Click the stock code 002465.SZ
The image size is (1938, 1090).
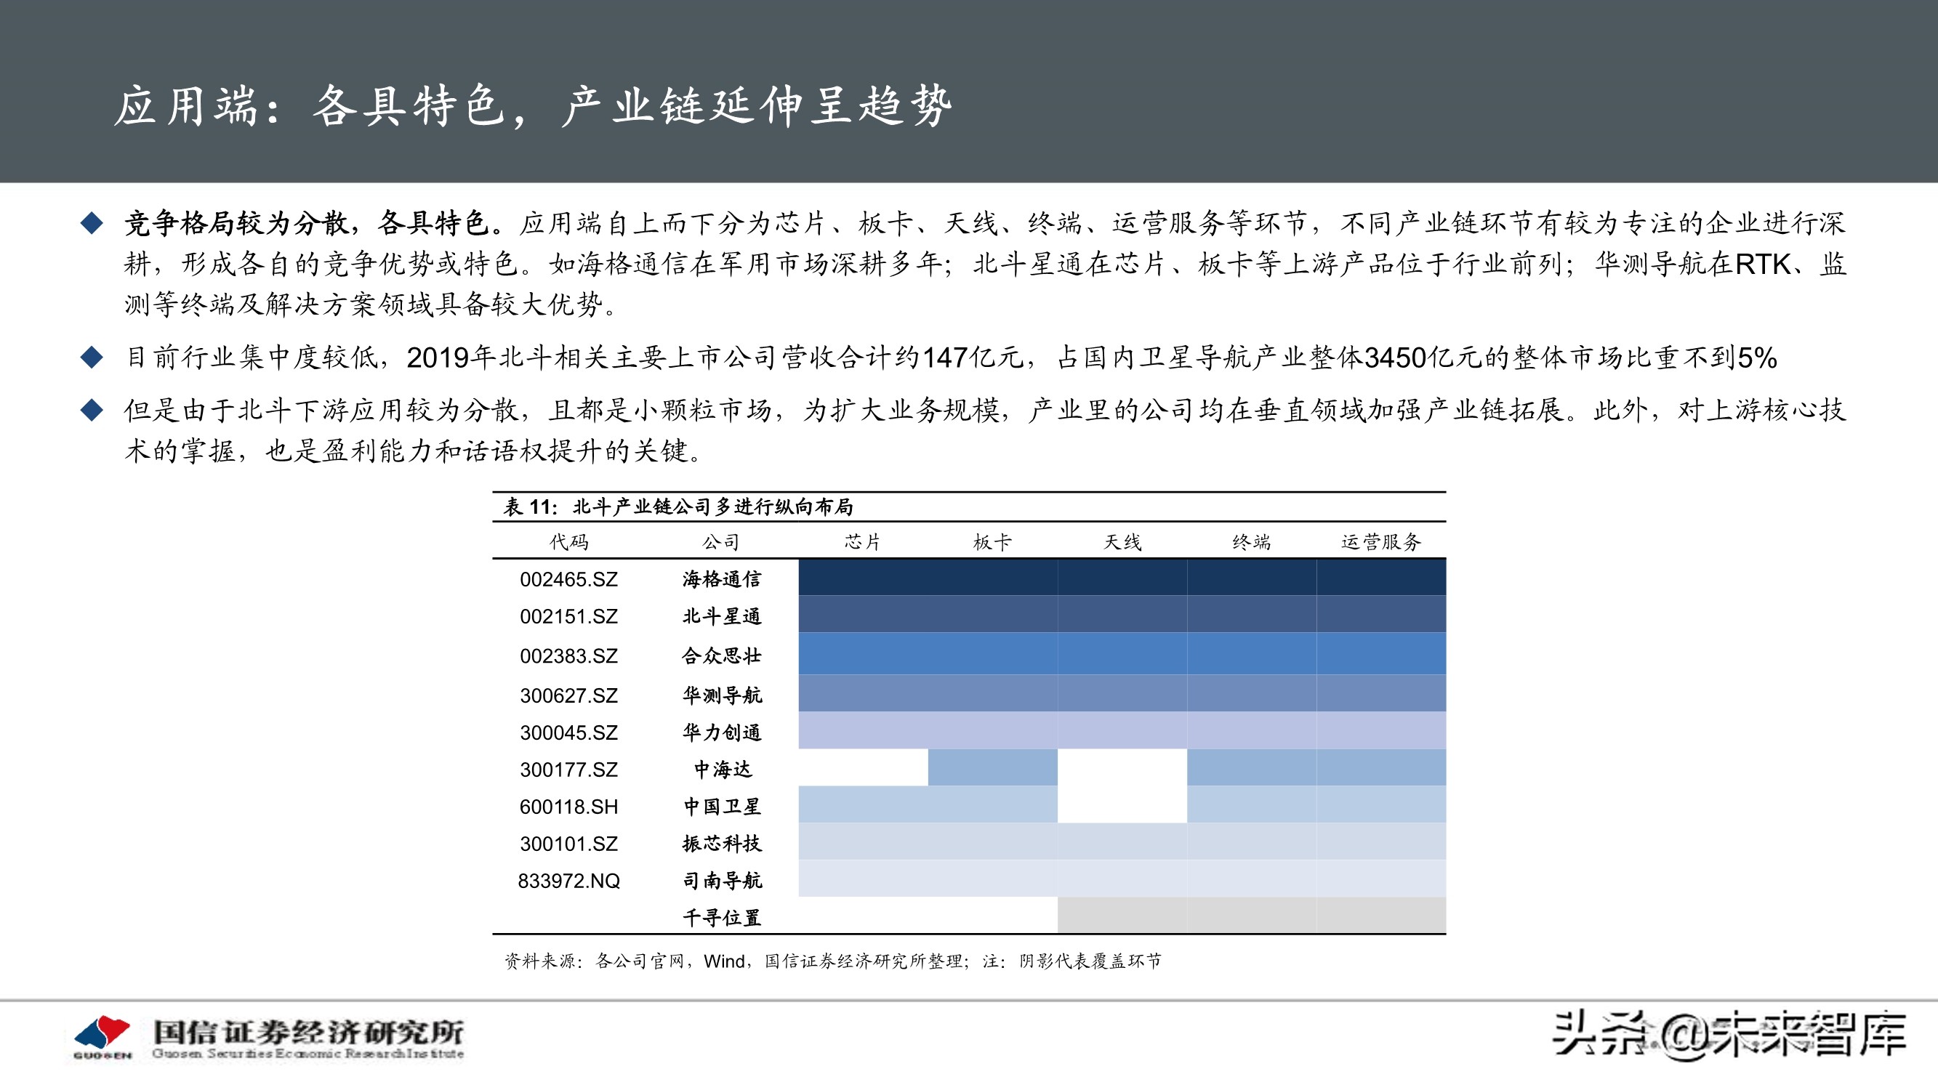(569, 579)
